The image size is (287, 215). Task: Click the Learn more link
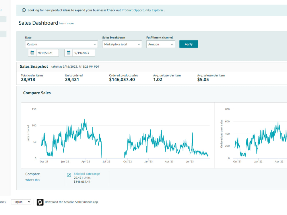(x=66, y=23)
